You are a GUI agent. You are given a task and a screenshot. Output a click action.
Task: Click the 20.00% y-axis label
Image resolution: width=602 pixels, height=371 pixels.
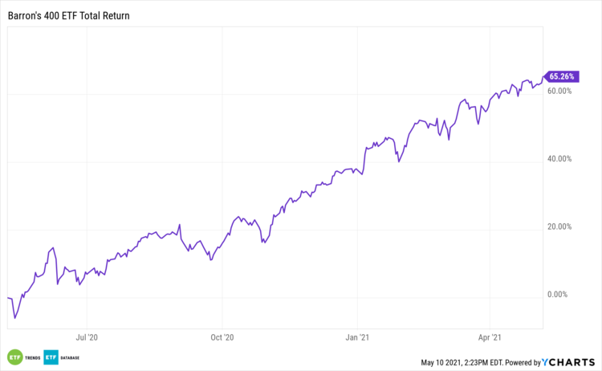click(559, 226)
